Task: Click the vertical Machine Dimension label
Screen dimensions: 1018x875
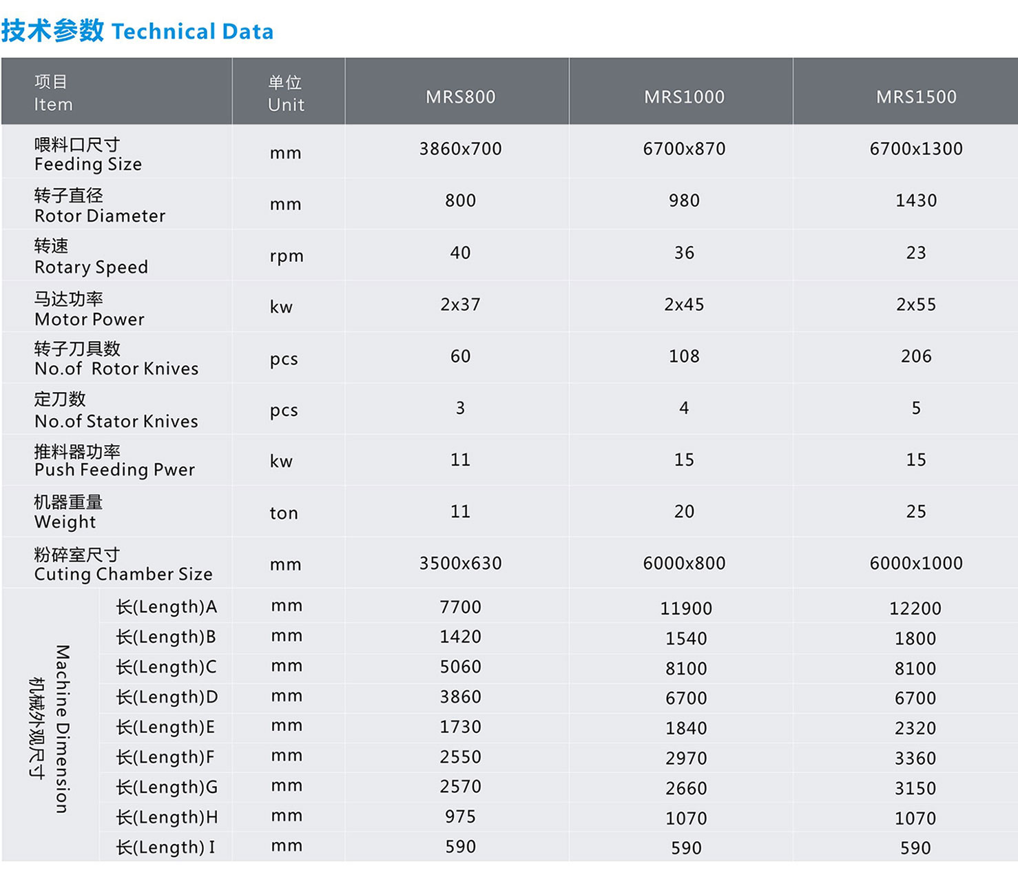Action: pos(62,728)
